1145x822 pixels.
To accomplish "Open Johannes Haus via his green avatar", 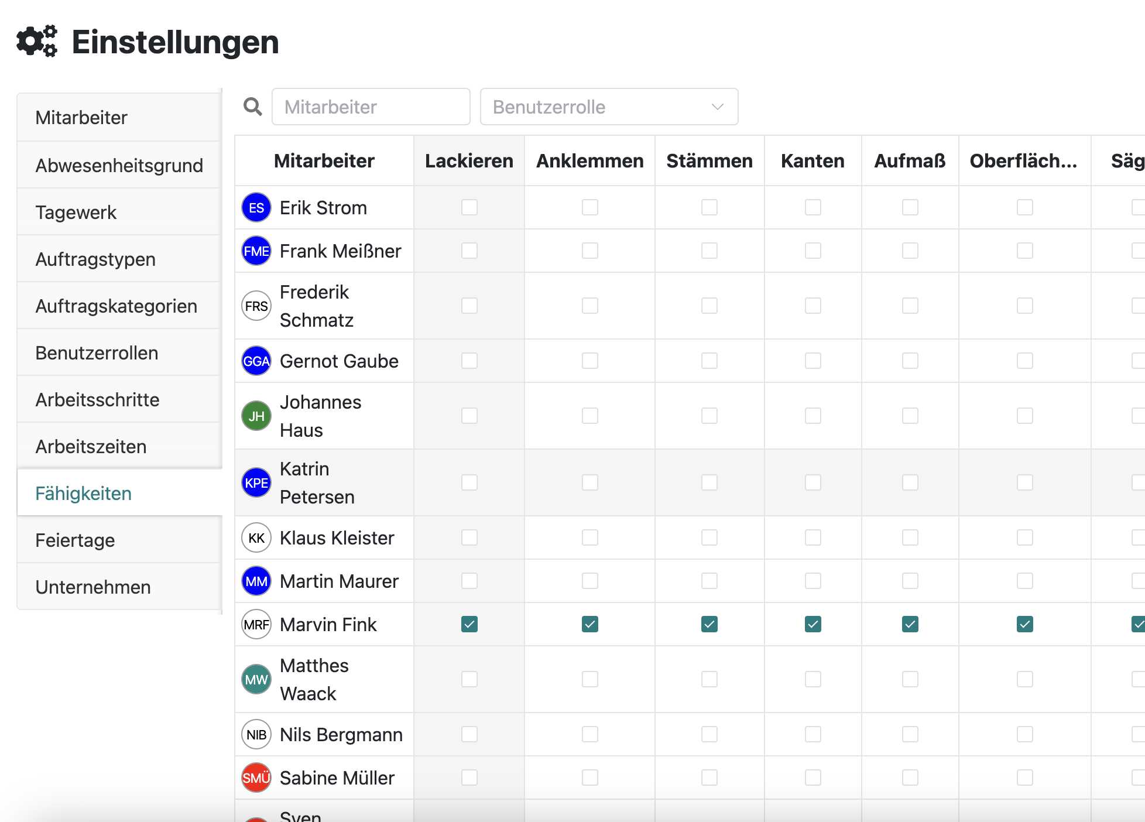I will (x=256, y=416).
